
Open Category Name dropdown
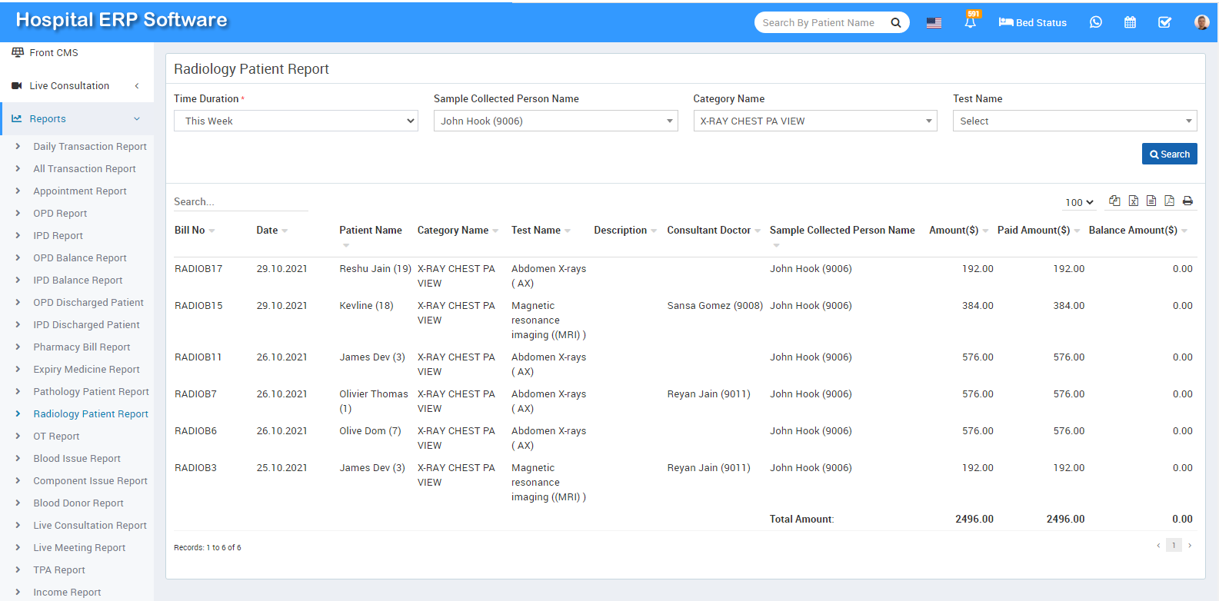pos(814,121)
